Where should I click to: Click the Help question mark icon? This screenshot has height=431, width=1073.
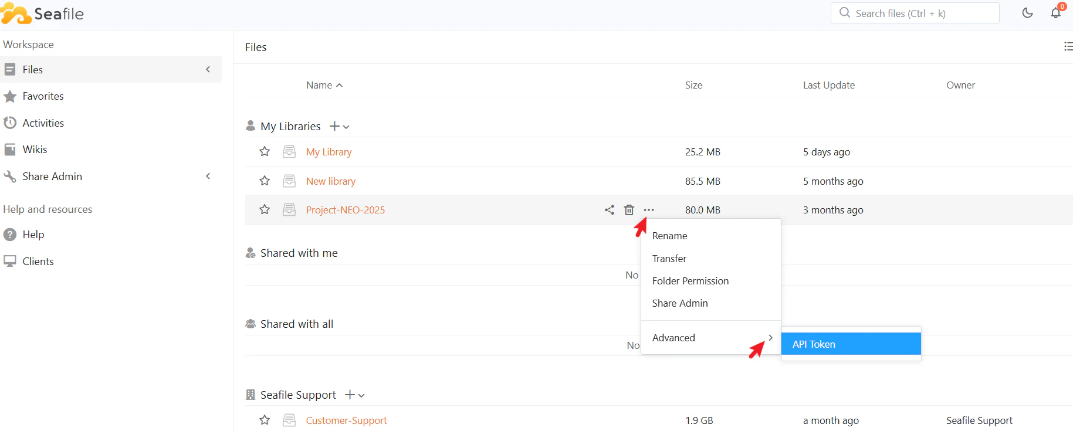tap(10, 235)
